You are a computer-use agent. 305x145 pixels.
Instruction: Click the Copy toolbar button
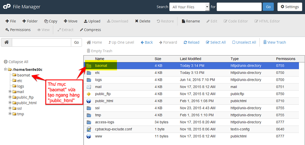point(51,21)
